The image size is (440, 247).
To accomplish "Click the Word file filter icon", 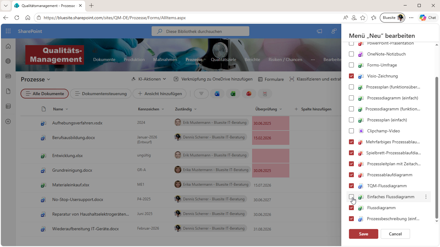I will (x=217, y=94).
